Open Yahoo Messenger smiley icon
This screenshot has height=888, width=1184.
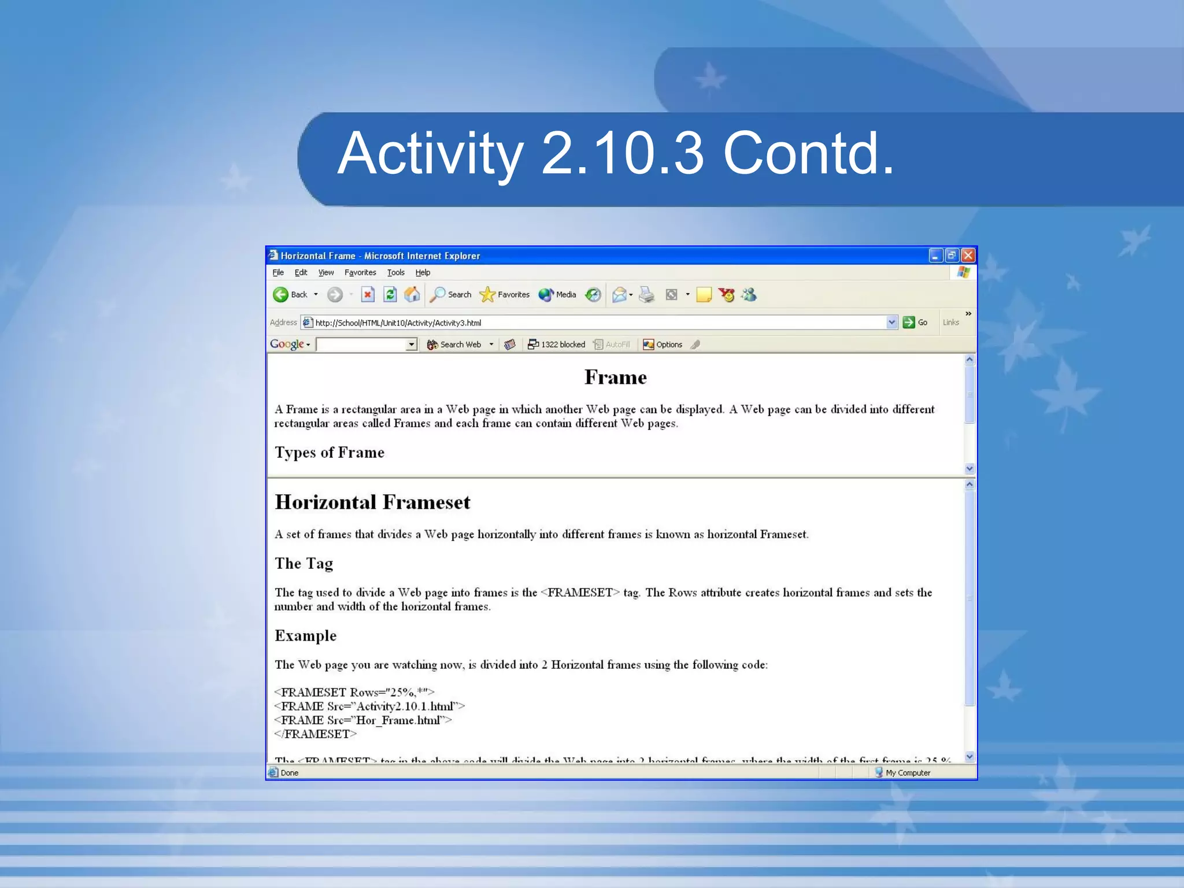(727, 295)
